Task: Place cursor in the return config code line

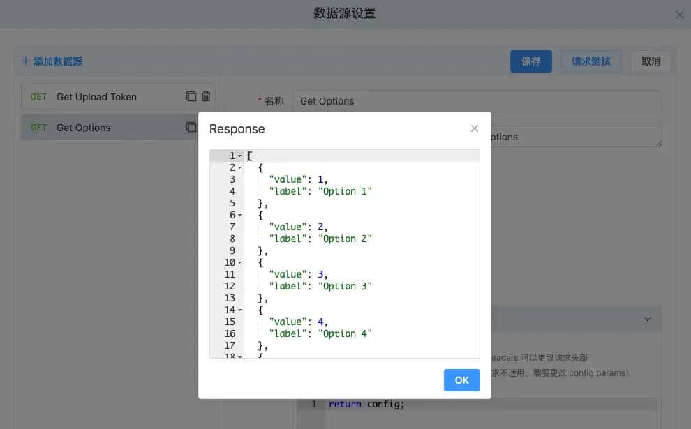Action: click(489, 404)
